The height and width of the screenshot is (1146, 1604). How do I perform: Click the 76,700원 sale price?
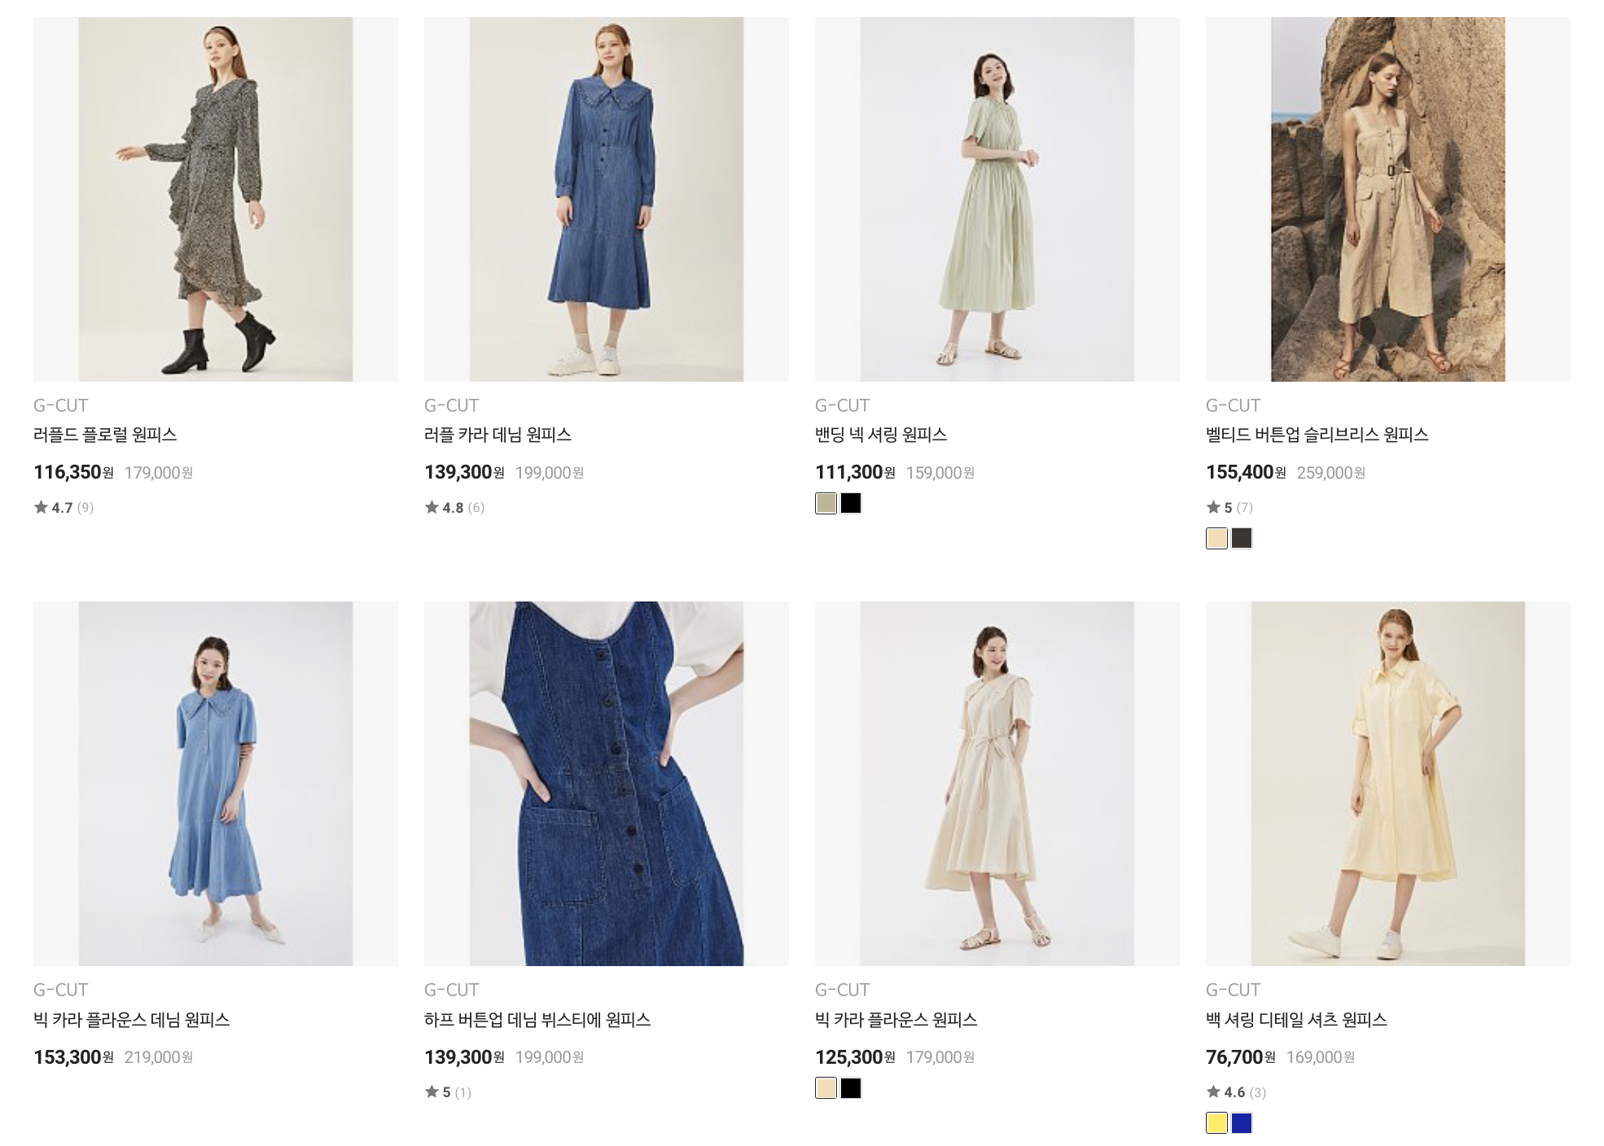1241,1056
